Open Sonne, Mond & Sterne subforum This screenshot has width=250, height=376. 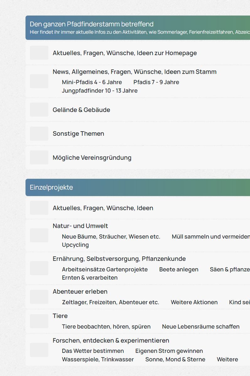pyautogui.click(x=175, y=359)
